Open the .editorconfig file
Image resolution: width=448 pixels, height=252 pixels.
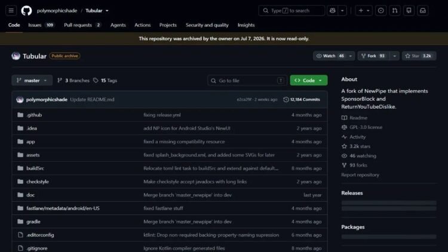pos(40,235)
